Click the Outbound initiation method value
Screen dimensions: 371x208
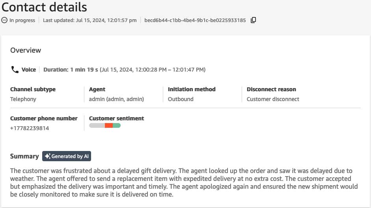(x=181, y=99)
